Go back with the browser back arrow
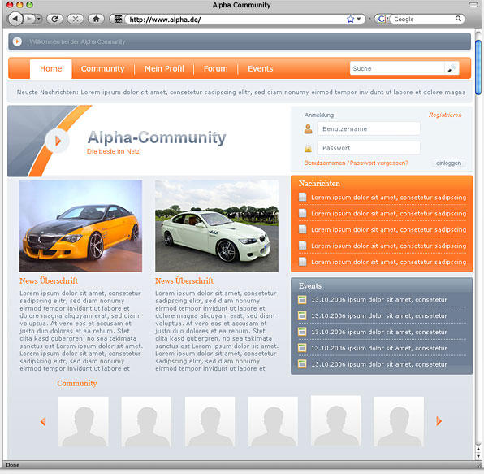This screenshot has width=484, height=474. (x=15, y=20)
